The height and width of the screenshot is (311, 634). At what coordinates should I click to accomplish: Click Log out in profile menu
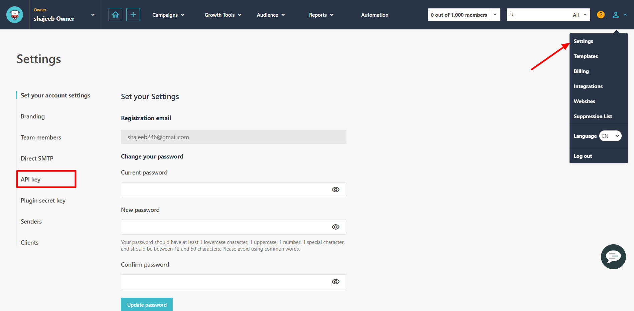[583, 156]
